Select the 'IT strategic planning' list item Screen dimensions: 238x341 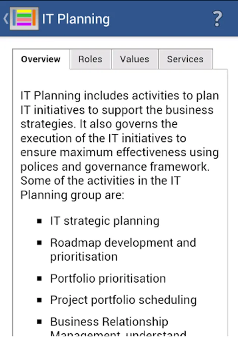tap(105, 221)
